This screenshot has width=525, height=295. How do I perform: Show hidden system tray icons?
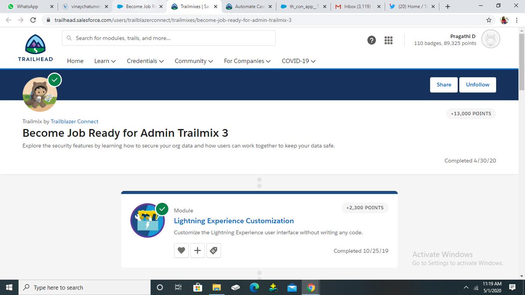[465, 287]
